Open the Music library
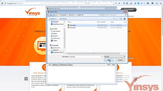Image resolution: width=163 pixels, height=91 pixels. tap(55, 34)
